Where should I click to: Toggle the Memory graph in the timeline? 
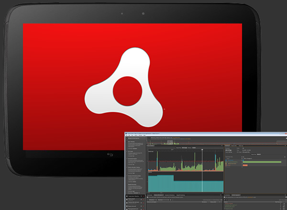[189, 148]
